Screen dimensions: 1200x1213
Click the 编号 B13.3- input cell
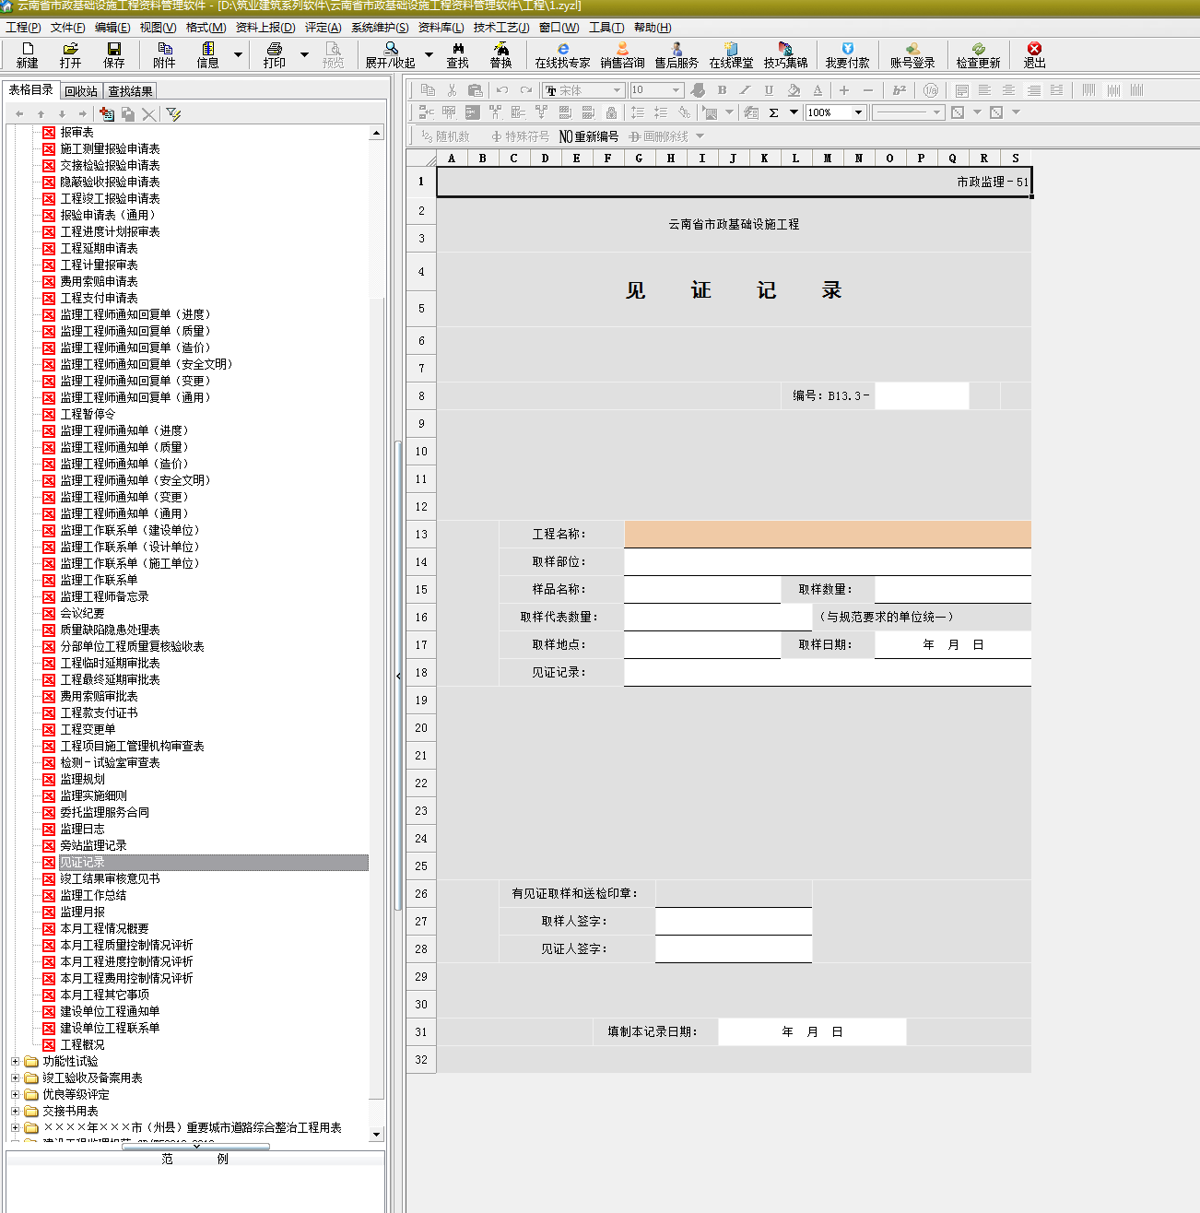(922, 396)
